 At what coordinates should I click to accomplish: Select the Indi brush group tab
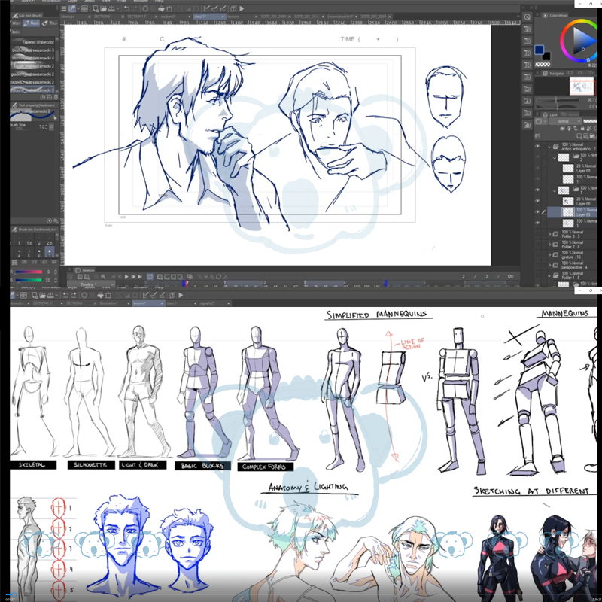click(16, 32)
